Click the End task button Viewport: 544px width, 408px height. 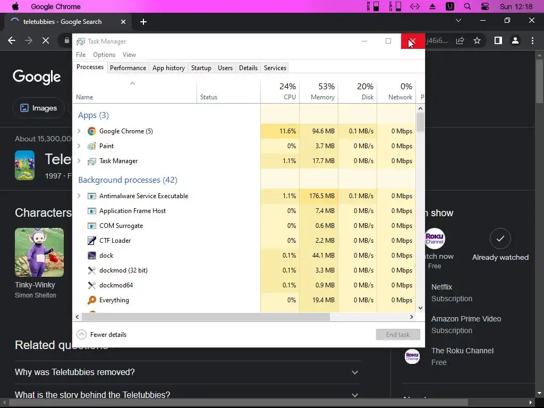(x=398, y=335)
